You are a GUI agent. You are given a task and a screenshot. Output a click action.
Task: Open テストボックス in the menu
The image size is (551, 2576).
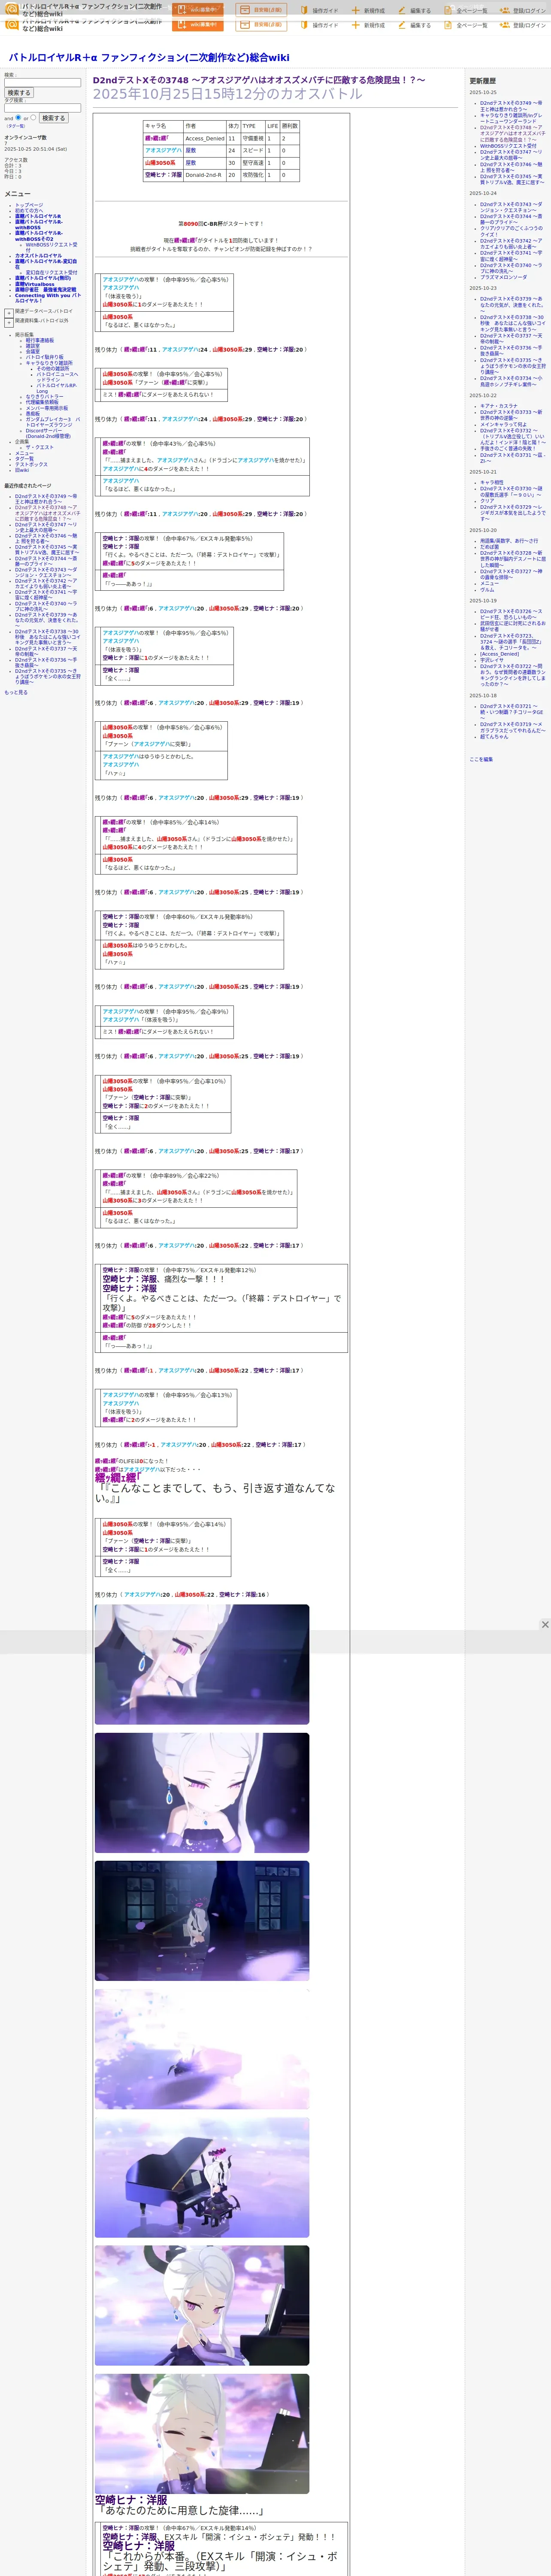coord(31,464)
